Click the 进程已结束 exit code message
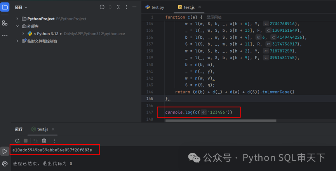The width and height of the screenshot is (336, 171). coord(42,164)
